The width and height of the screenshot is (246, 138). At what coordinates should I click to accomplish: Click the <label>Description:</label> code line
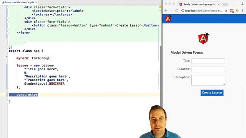click(x=58, y=11)
